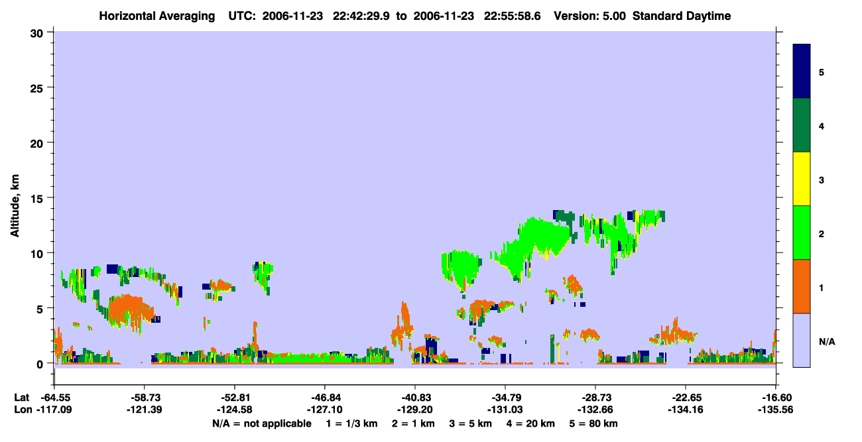Click the latitude value -52.81
The width and height of the screenshot is (862, 442).
point(235,398)
